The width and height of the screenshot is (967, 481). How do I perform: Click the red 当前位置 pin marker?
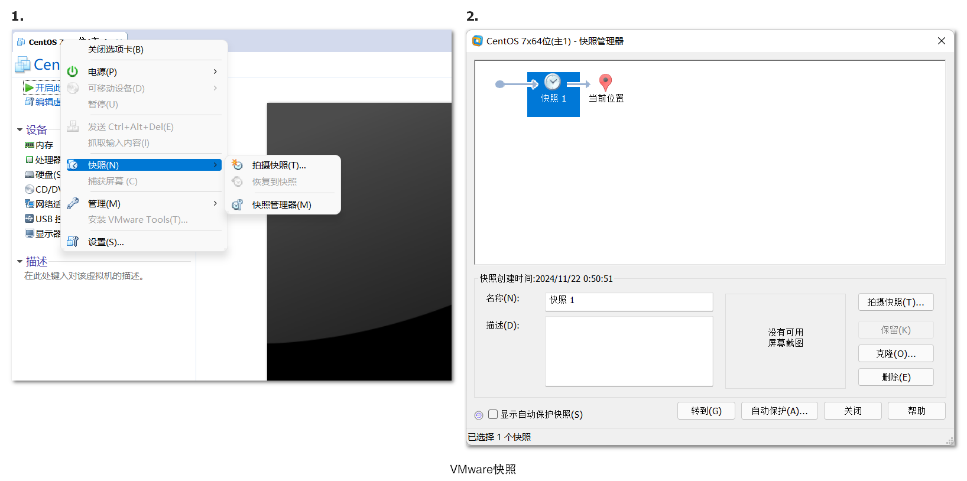click(x=605, y=82)
